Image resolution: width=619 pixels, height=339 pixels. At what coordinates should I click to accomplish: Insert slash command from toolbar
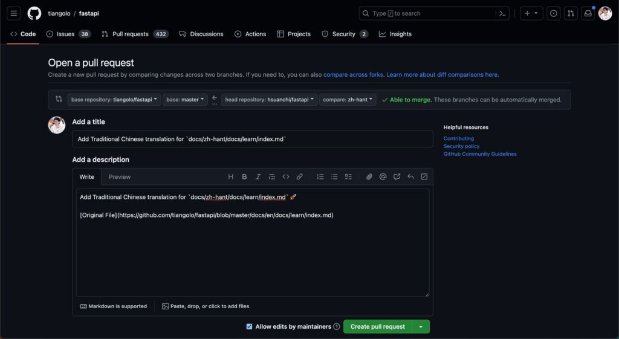click(424, 177)
